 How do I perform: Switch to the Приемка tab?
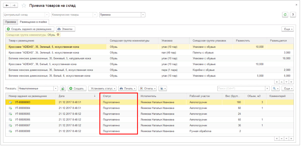[10, 22]
